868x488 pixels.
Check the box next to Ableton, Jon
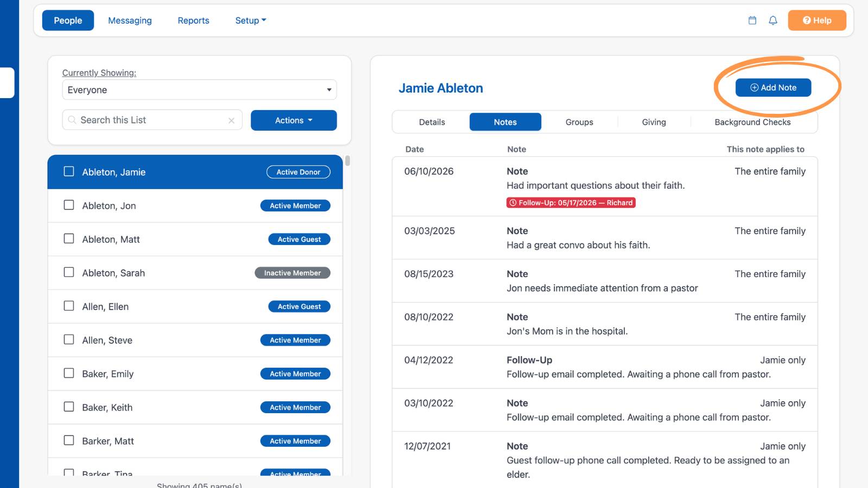pos(69,205)
